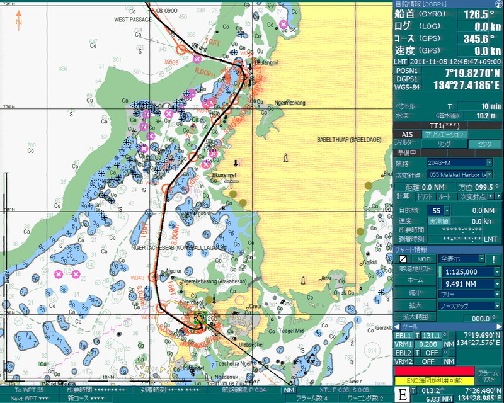504x403 pixels.
Task: Open the 航路 route dropdown showing 204S-M
Action: pyautogui.click(x=489, y=162)
